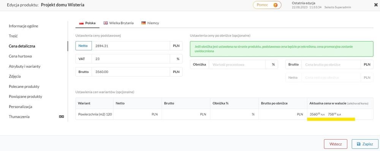Click the 'Wariant' column header
Image resolution: width=380 pixels, height=151 pixels.
[84, 103]
